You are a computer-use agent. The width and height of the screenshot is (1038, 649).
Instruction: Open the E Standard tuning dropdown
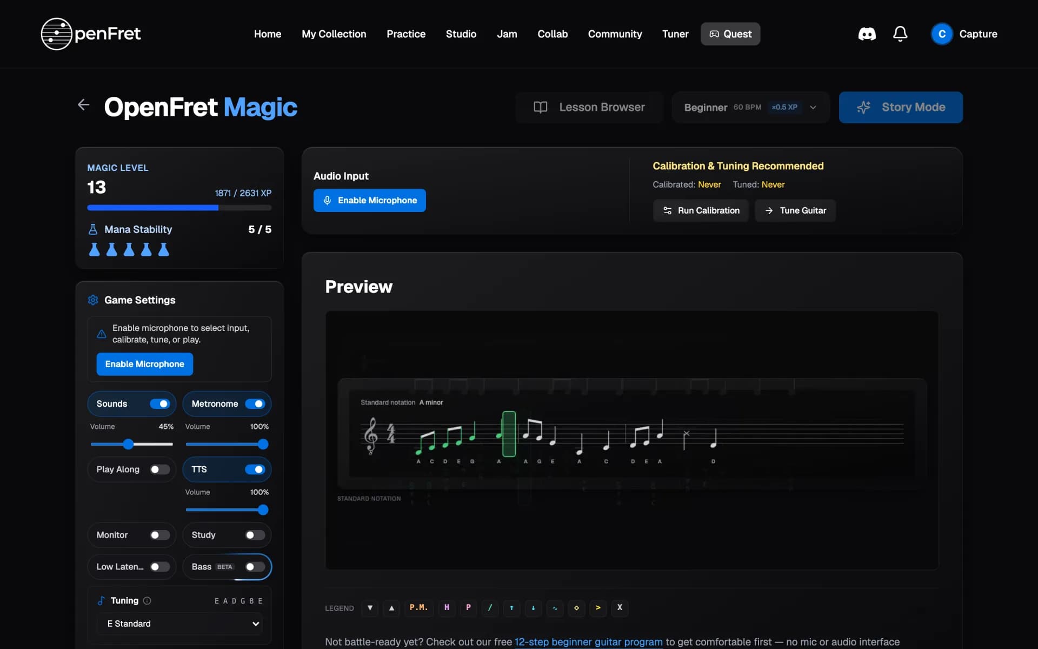pos(180,624)
